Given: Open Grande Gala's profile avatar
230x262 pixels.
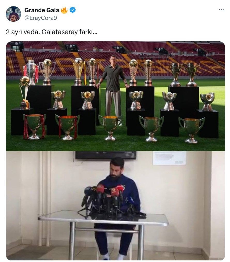Looking at the screenshot, I should (x=13, y=14).
